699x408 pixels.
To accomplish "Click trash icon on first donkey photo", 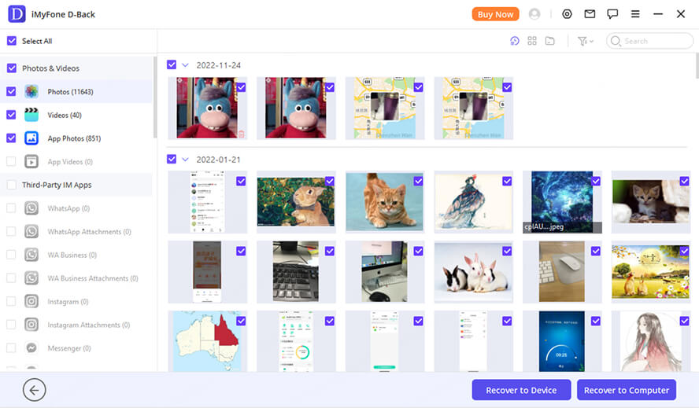I will (241, 134).
